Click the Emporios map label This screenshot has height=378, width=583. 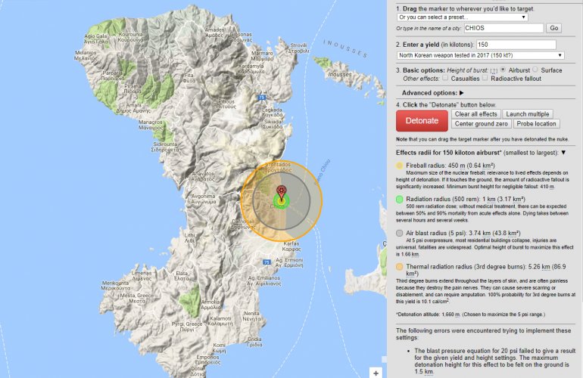click(208, 360)
